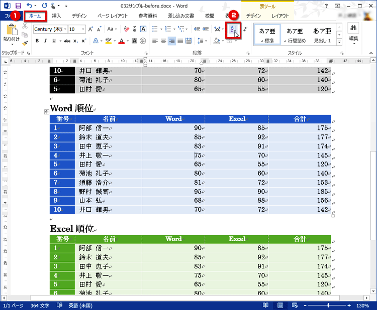
Task: Click the yellow text highlight color
Action: [x=109, y=41]
